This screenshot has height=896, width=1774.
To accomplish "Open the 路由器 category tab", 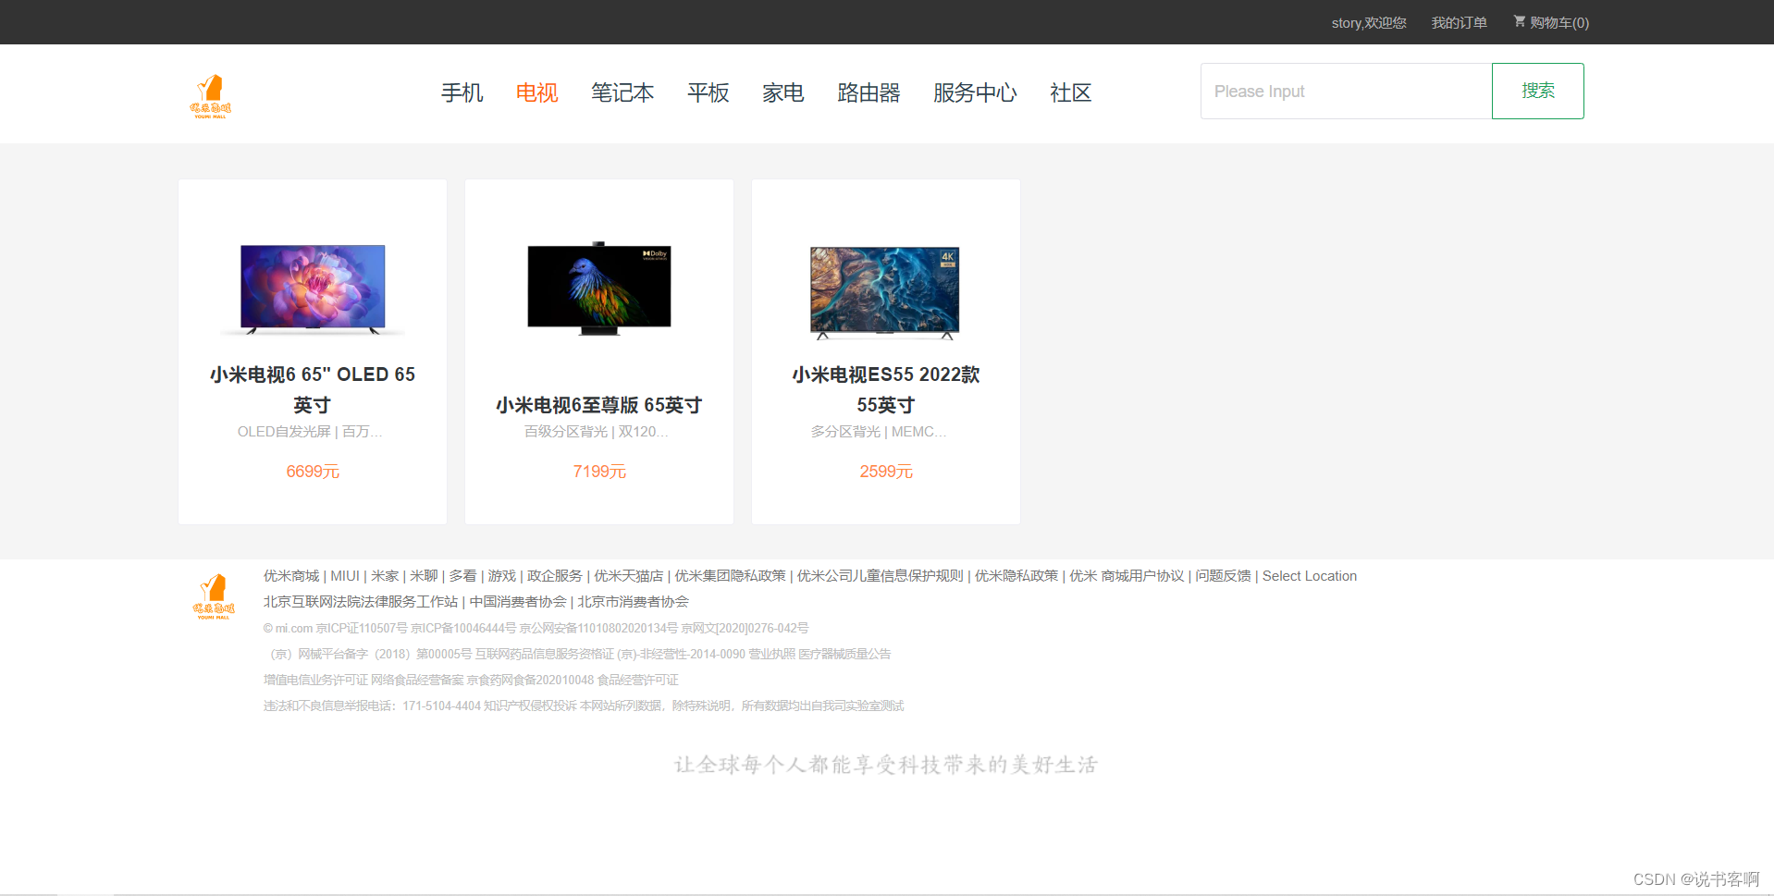I will [869, 92].
